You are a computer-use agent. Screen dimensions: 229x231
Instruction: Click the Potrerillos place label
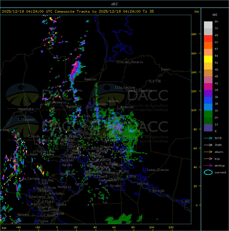[x=46, y=151]
